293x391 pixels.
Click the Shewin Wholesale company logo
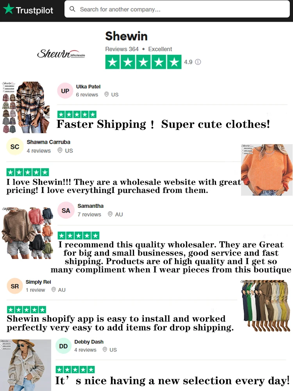click(x=61, y=54)
